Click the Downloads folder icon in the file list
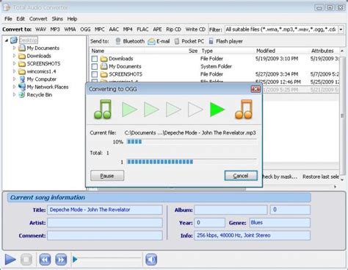The height and width of the screenshot is (270, 348). (104, 59)
